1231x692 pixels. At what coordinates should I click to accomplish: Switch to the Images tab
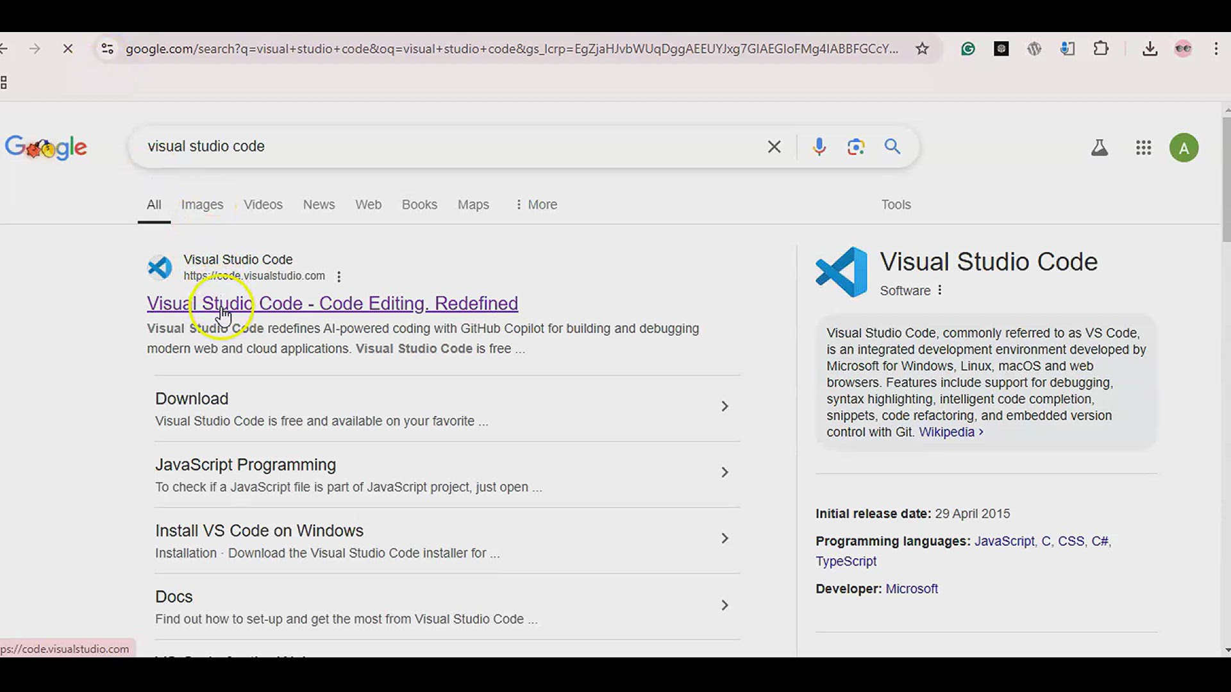[x=202, y=204]
